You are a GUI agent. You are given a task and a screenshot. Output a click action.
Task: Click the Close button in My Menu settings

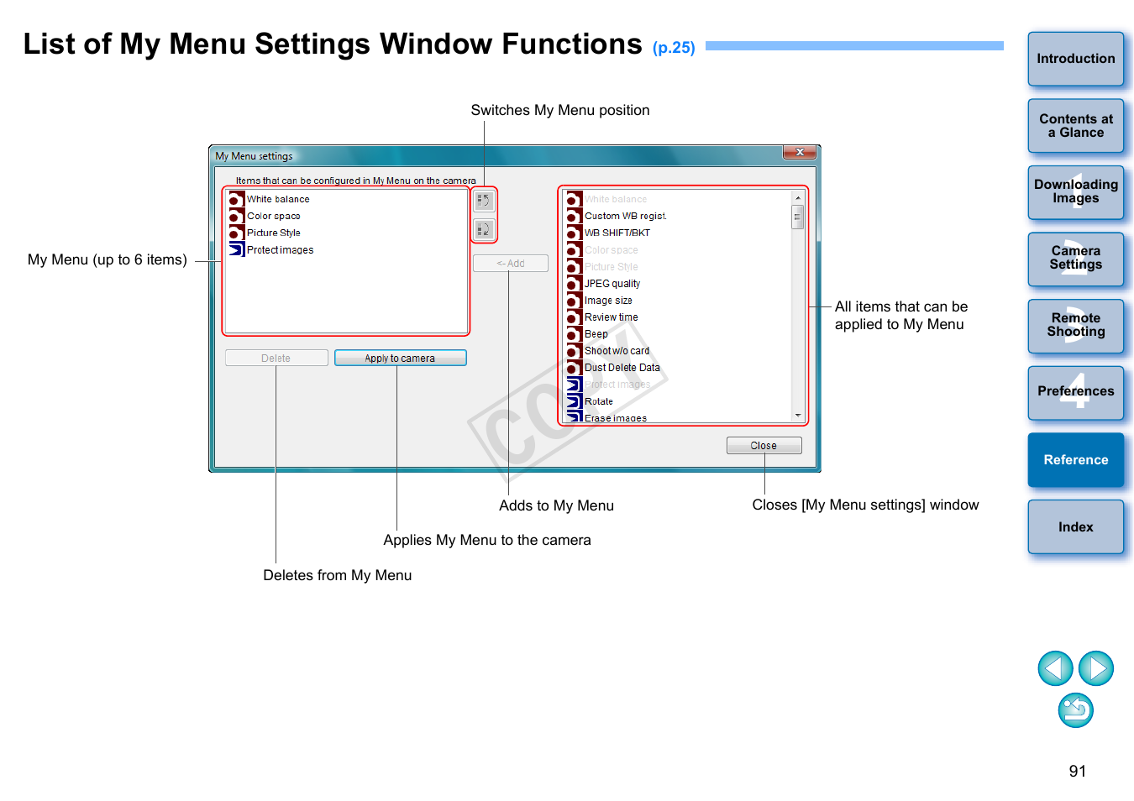pos(764,445)
